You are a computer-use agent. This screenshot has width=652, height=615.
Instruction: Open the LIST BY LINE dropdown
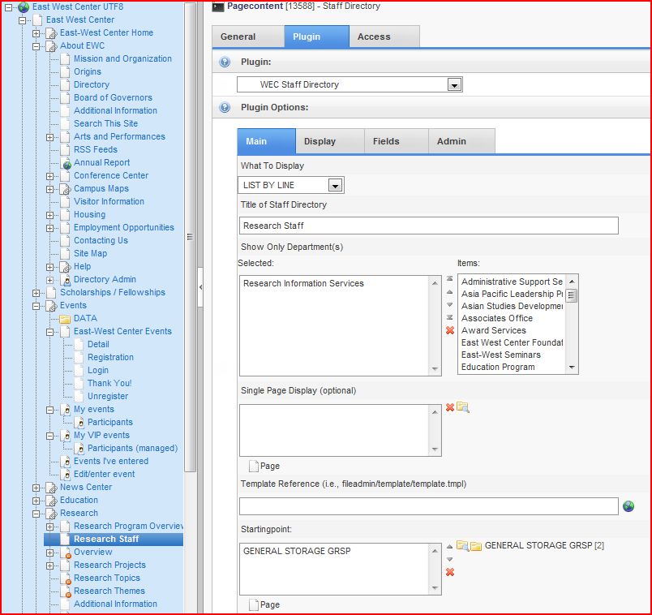coord(335,185)
